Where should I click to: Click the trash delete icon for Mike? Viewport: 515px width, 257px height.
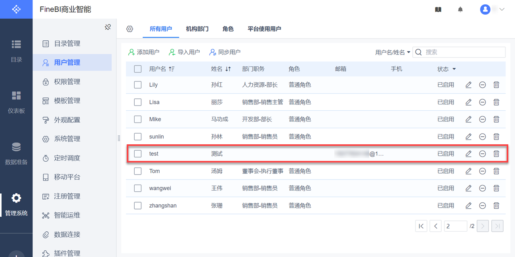[x=496, y=119]
